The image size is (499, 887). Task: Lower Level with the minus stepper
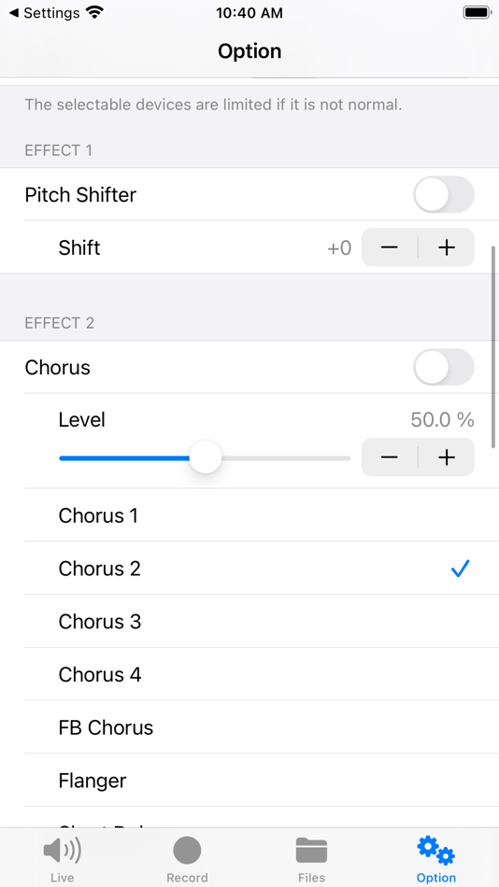389,458
